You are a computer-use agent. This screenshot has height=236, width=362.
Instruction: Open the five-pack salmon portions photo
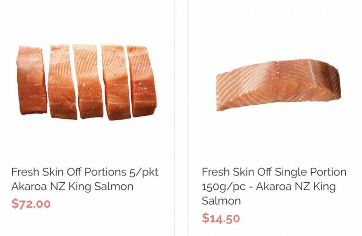point(86,81)
